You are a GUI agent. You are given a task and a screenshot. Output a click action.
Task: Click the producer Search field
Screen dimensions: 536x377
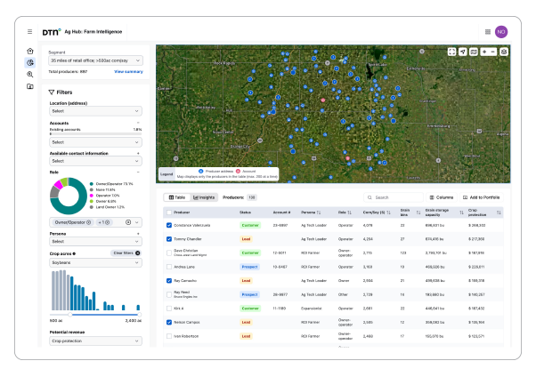[x=394, y=197]
